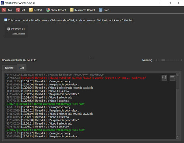Select the Browser #1 label
Viewport: 184px width, 143px height.
[18, 29]
